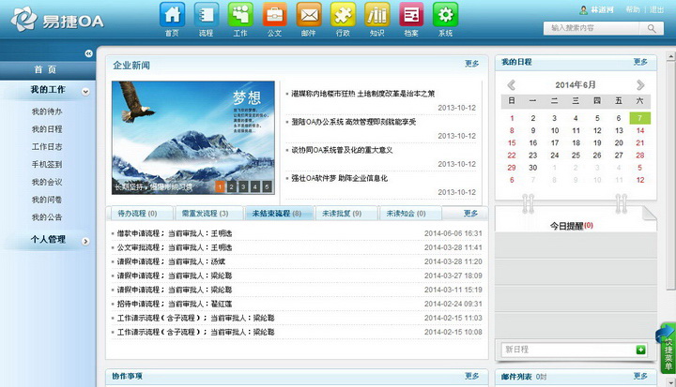Click 更多 link in 企业新闻 panel
This screenshot has height=387, width=676.
click(471, 64)
